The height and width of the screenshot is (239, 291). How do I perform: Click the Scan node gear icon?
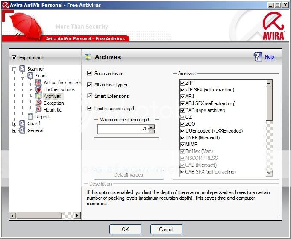(30, 76)
